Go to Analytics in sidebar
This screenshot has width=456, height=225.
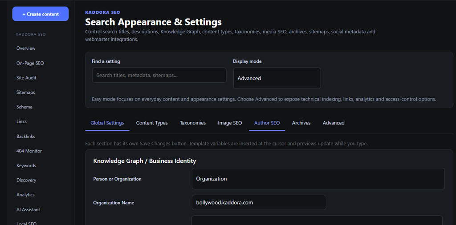[x=25, y=194]
